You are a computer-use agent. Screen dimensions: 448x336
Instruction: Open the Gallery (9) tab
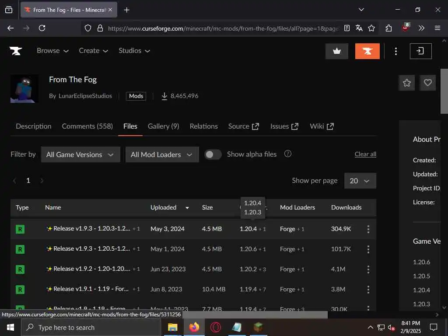coord(164,126)
